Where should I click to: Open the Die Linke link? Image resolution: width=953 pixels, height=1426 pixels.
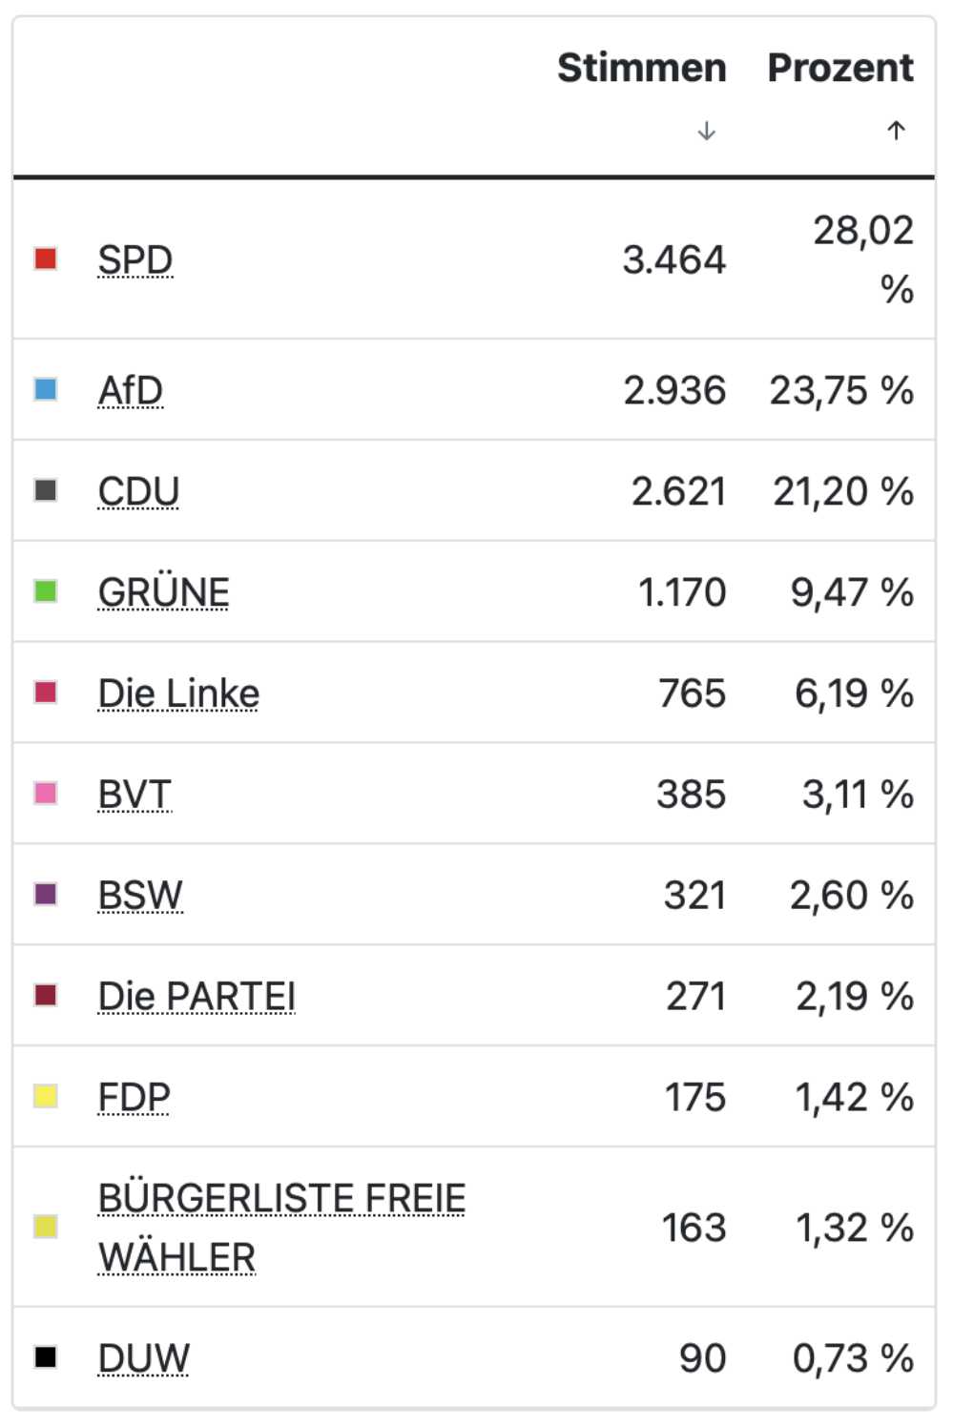tap(178, 693)
